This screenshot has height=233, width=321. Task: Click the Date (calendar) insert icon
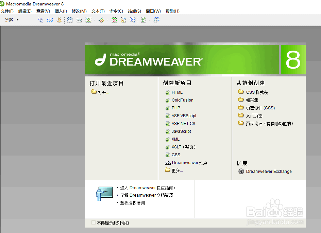(x=114, y=20)
